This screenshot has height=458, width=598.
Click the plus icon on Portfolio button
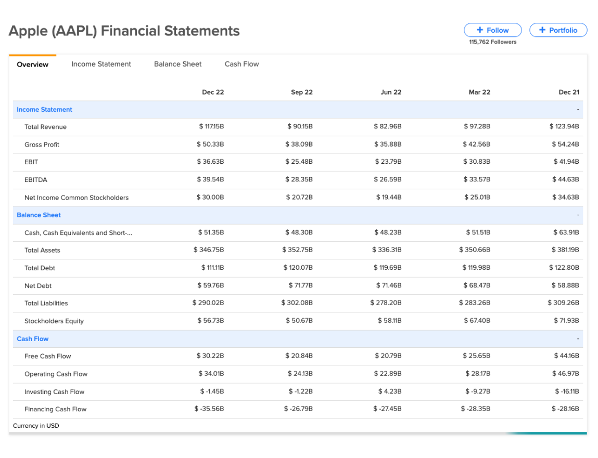[542, 30]
